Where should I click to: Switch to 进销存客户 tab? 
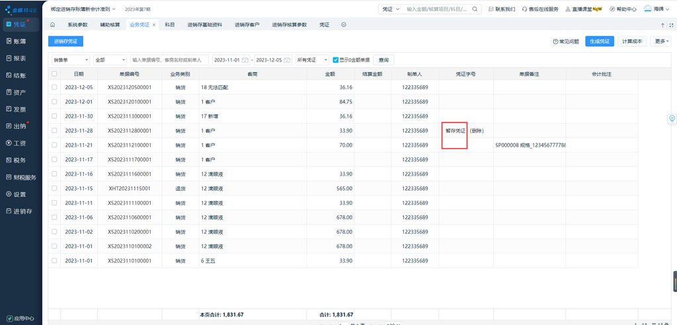click(247, 25)
